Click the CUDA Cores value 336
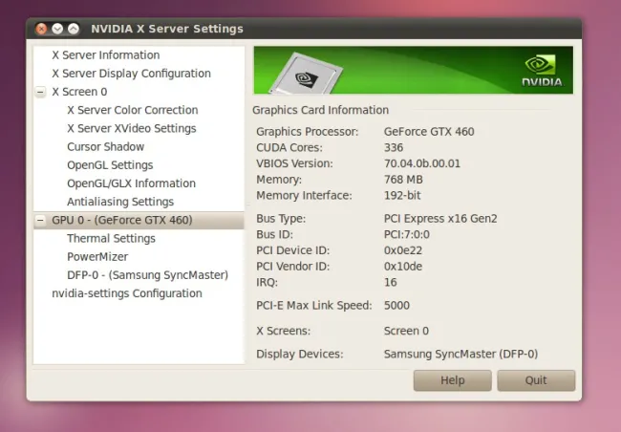Image resolution: width=621 pixels, height=432 pixels. pyautogui.click(x=394, y=148)
